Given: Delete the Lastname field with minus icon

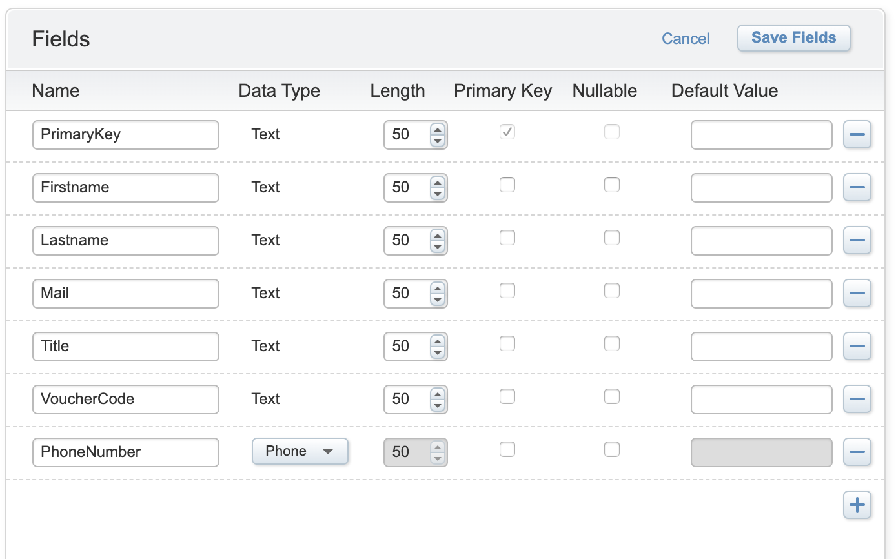Looking at the screenshot, I should pos(857,241).
